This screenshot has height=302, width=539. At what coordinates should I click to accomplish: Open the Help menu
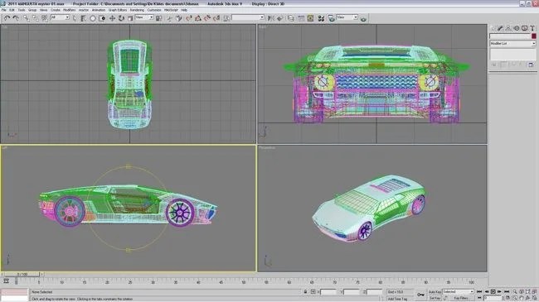pos(184,10)
